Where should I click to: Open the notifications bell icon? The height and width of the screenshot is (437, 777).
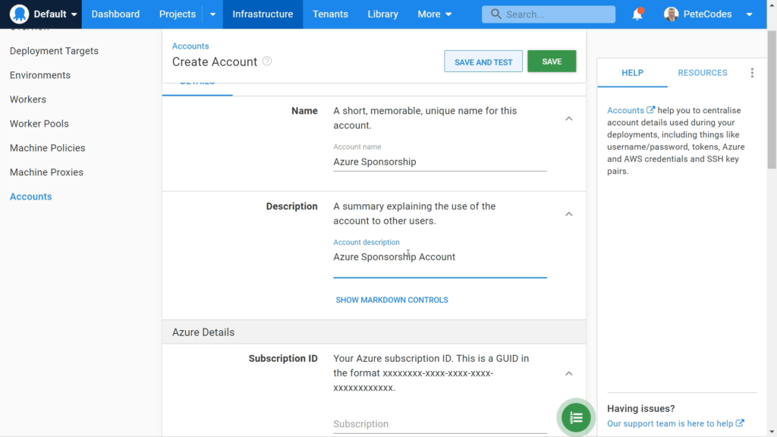pos(637,14)
